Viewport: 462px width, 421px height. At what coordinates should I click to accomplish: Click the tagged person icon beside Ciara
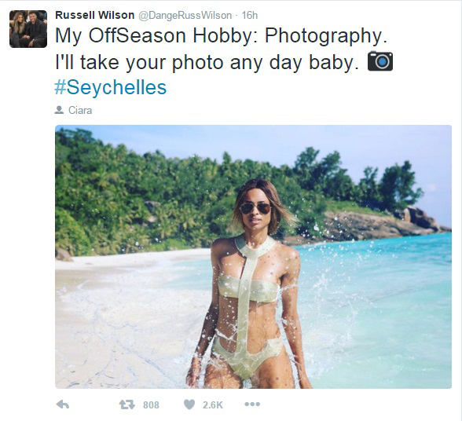tap(59, 110)
